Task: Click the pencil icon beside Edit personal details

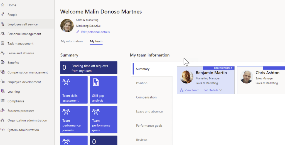Action: click(x=78, y=32)
